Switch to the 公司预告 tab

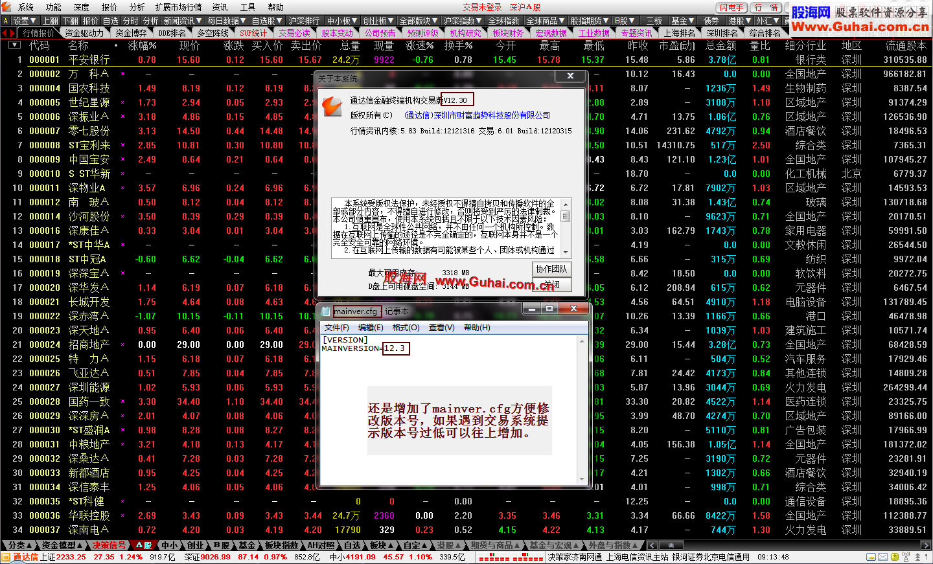380,33
